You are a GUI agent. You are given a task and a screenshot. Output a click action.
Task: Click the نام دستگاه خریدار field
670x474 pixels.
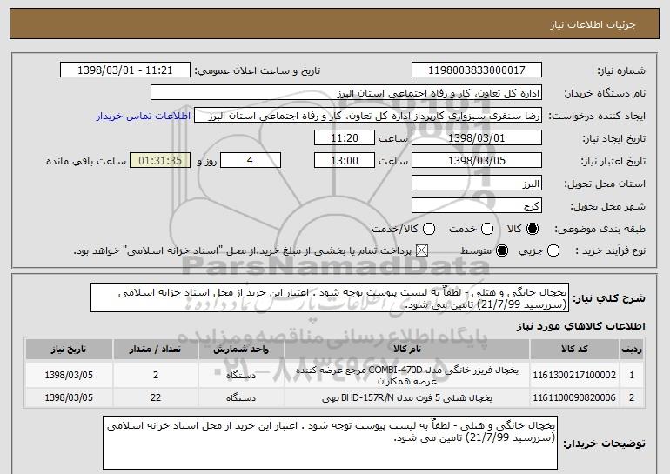[346, 93]
